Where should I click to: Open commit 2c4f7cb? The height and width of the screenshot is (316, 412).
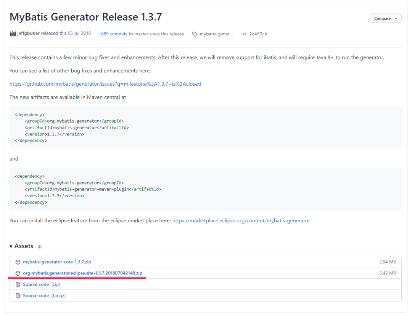click(258, 34)
